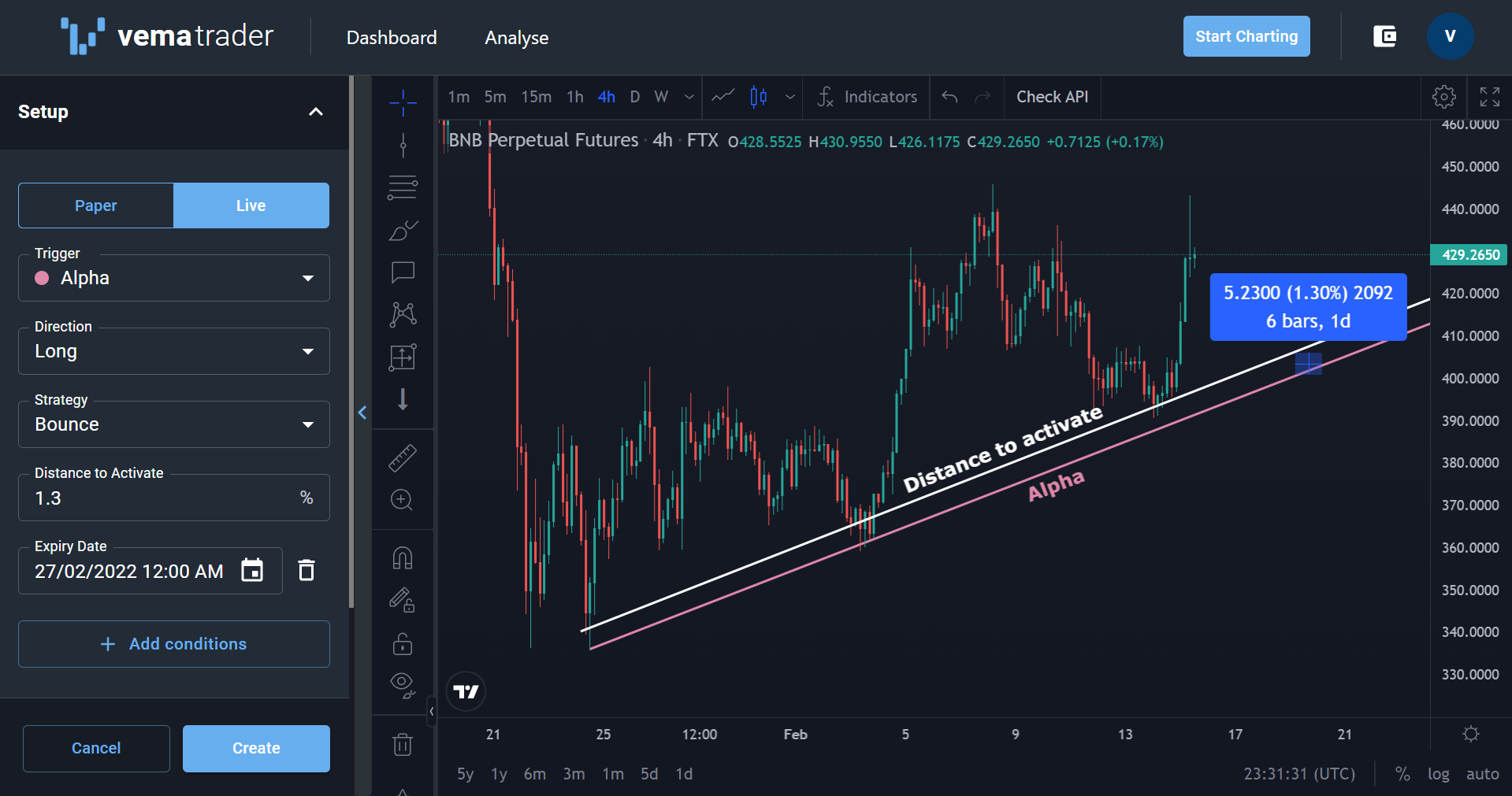Click the pink Alpha trigger color dot
The width and height of the screenshot is (1512, 796).
click(43, 278)
